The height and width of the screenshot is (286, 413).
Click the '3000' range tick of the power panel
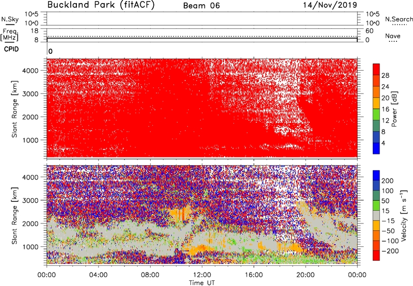[30, 94]
